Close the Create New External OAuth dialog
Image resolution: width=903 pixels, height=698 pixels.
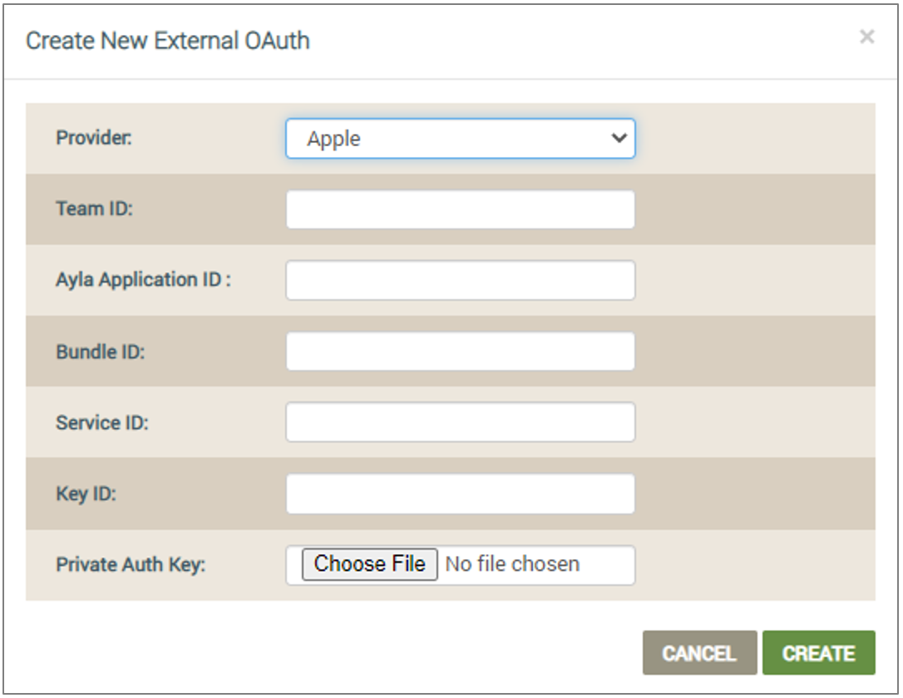[866, 37]
